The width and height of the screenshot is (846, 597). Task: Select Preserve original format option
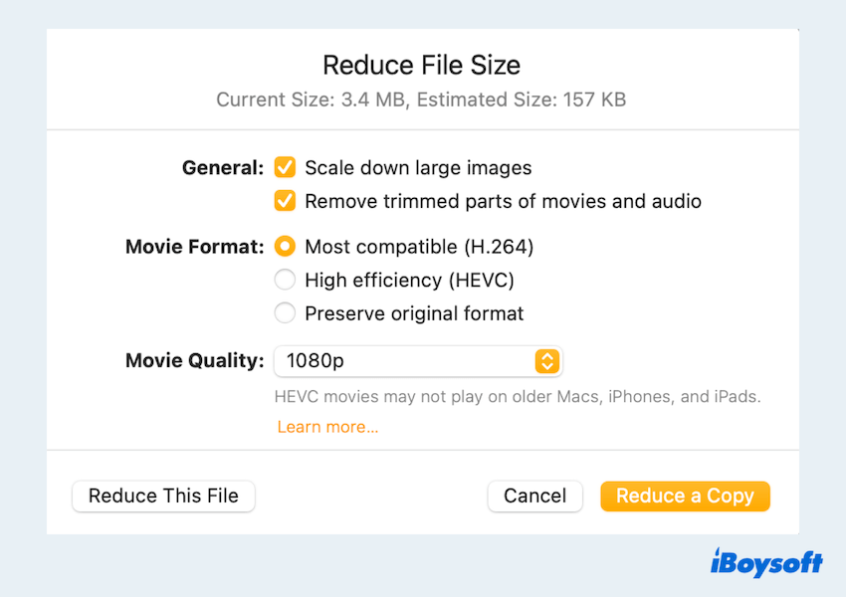click(286, 313)
